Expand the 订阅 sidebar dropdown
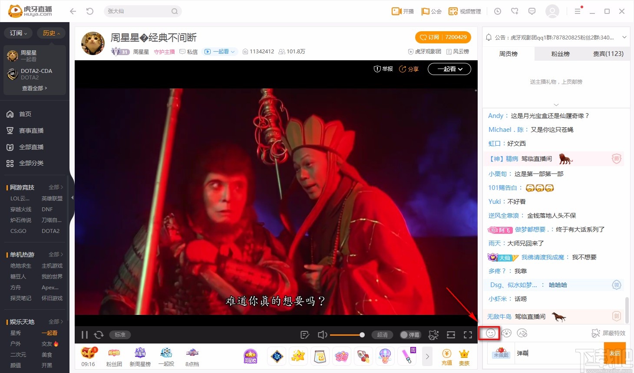This screenshot has width=634, height=373. point(18,33)
